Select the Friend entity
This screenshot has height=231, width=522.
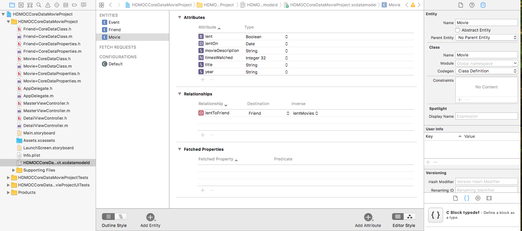(x=133, y=30)
